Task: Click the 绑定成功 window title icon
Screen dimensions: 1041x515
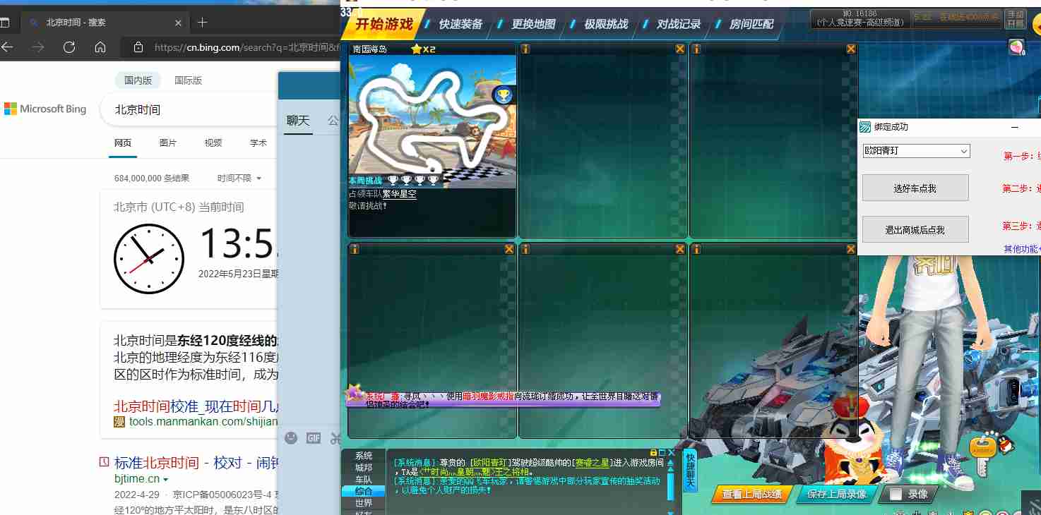Action: 865,127
